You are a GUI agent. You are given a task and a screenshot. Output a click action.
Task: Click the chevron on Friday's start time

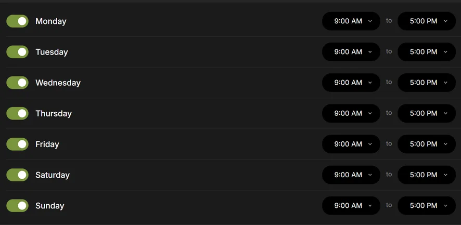(370, 144)
